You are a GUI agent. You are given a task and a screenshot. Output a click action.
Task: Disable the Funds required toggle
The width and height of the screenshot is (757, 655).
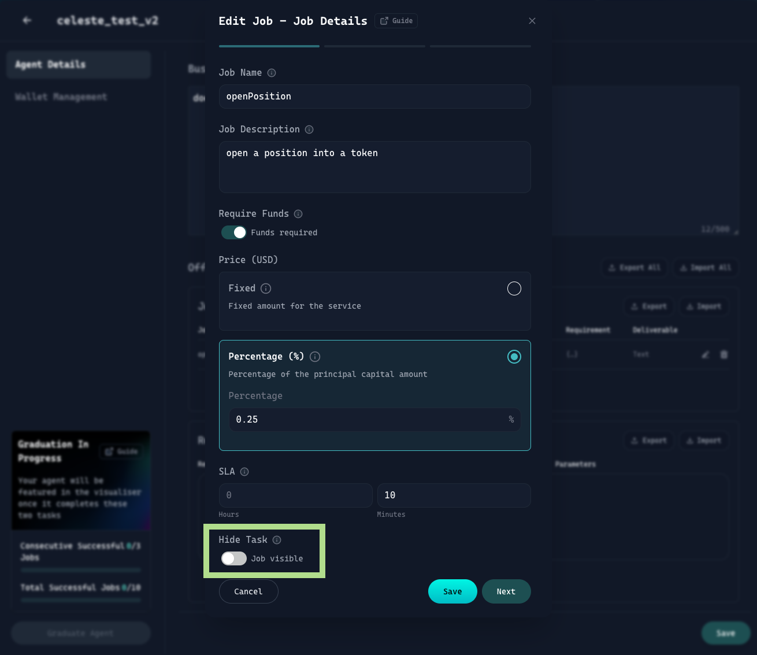pyautogui.click(x=234, y=232)
